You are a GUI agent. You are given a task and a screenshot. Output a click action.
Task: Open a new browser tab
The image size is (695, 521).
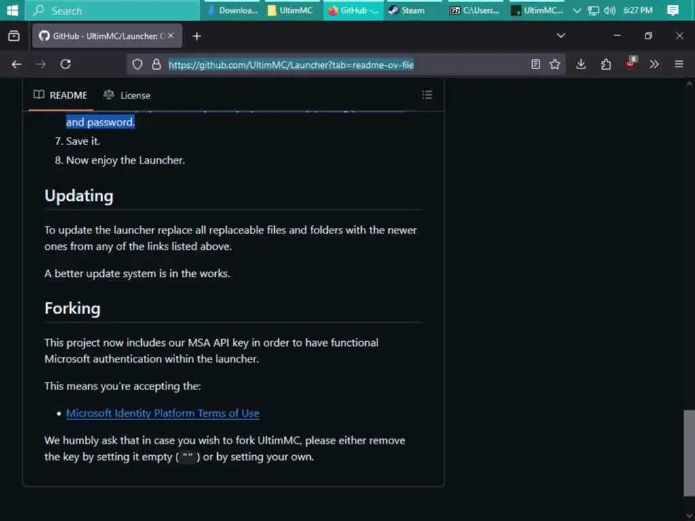point(197,37)
